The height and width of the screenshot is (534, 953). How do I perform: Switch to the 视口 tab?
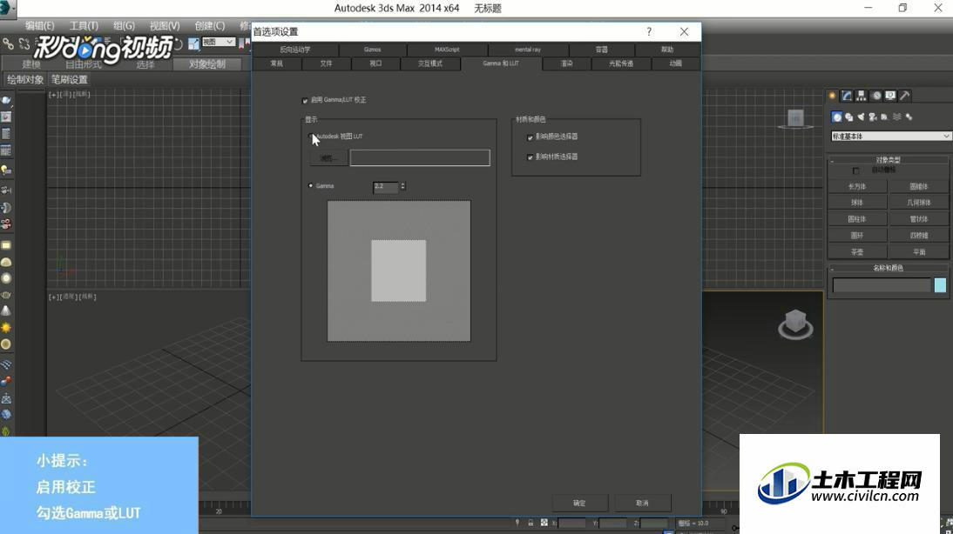(x=375, y=63)
